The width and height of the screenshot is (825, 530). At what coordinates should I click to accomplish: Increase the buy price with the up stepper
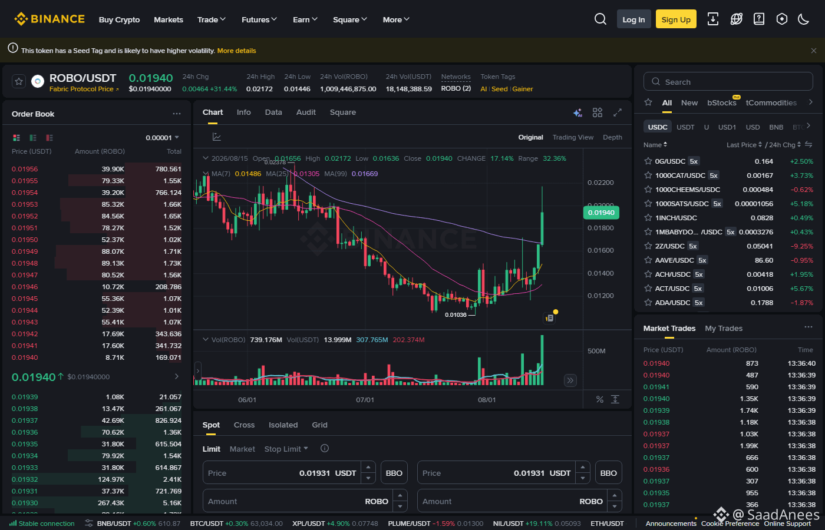[369, 467]
